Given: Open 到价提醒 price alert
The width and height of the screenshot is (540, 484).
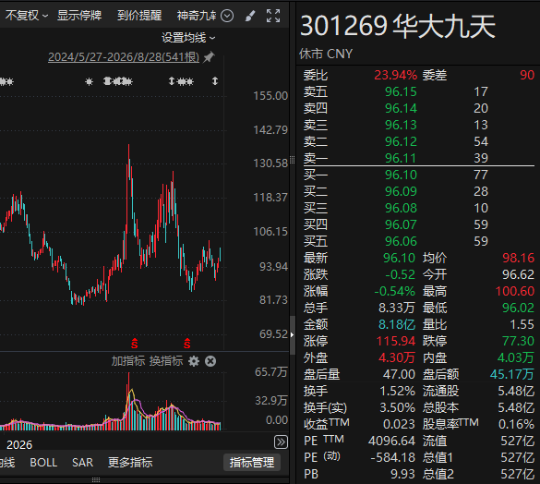Looking at the screenshot, I should pyautogui.click(x=139, y=16).
